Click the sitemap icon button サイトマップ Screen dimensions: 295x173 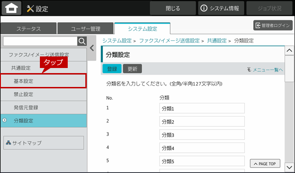[x=44, y=143]
